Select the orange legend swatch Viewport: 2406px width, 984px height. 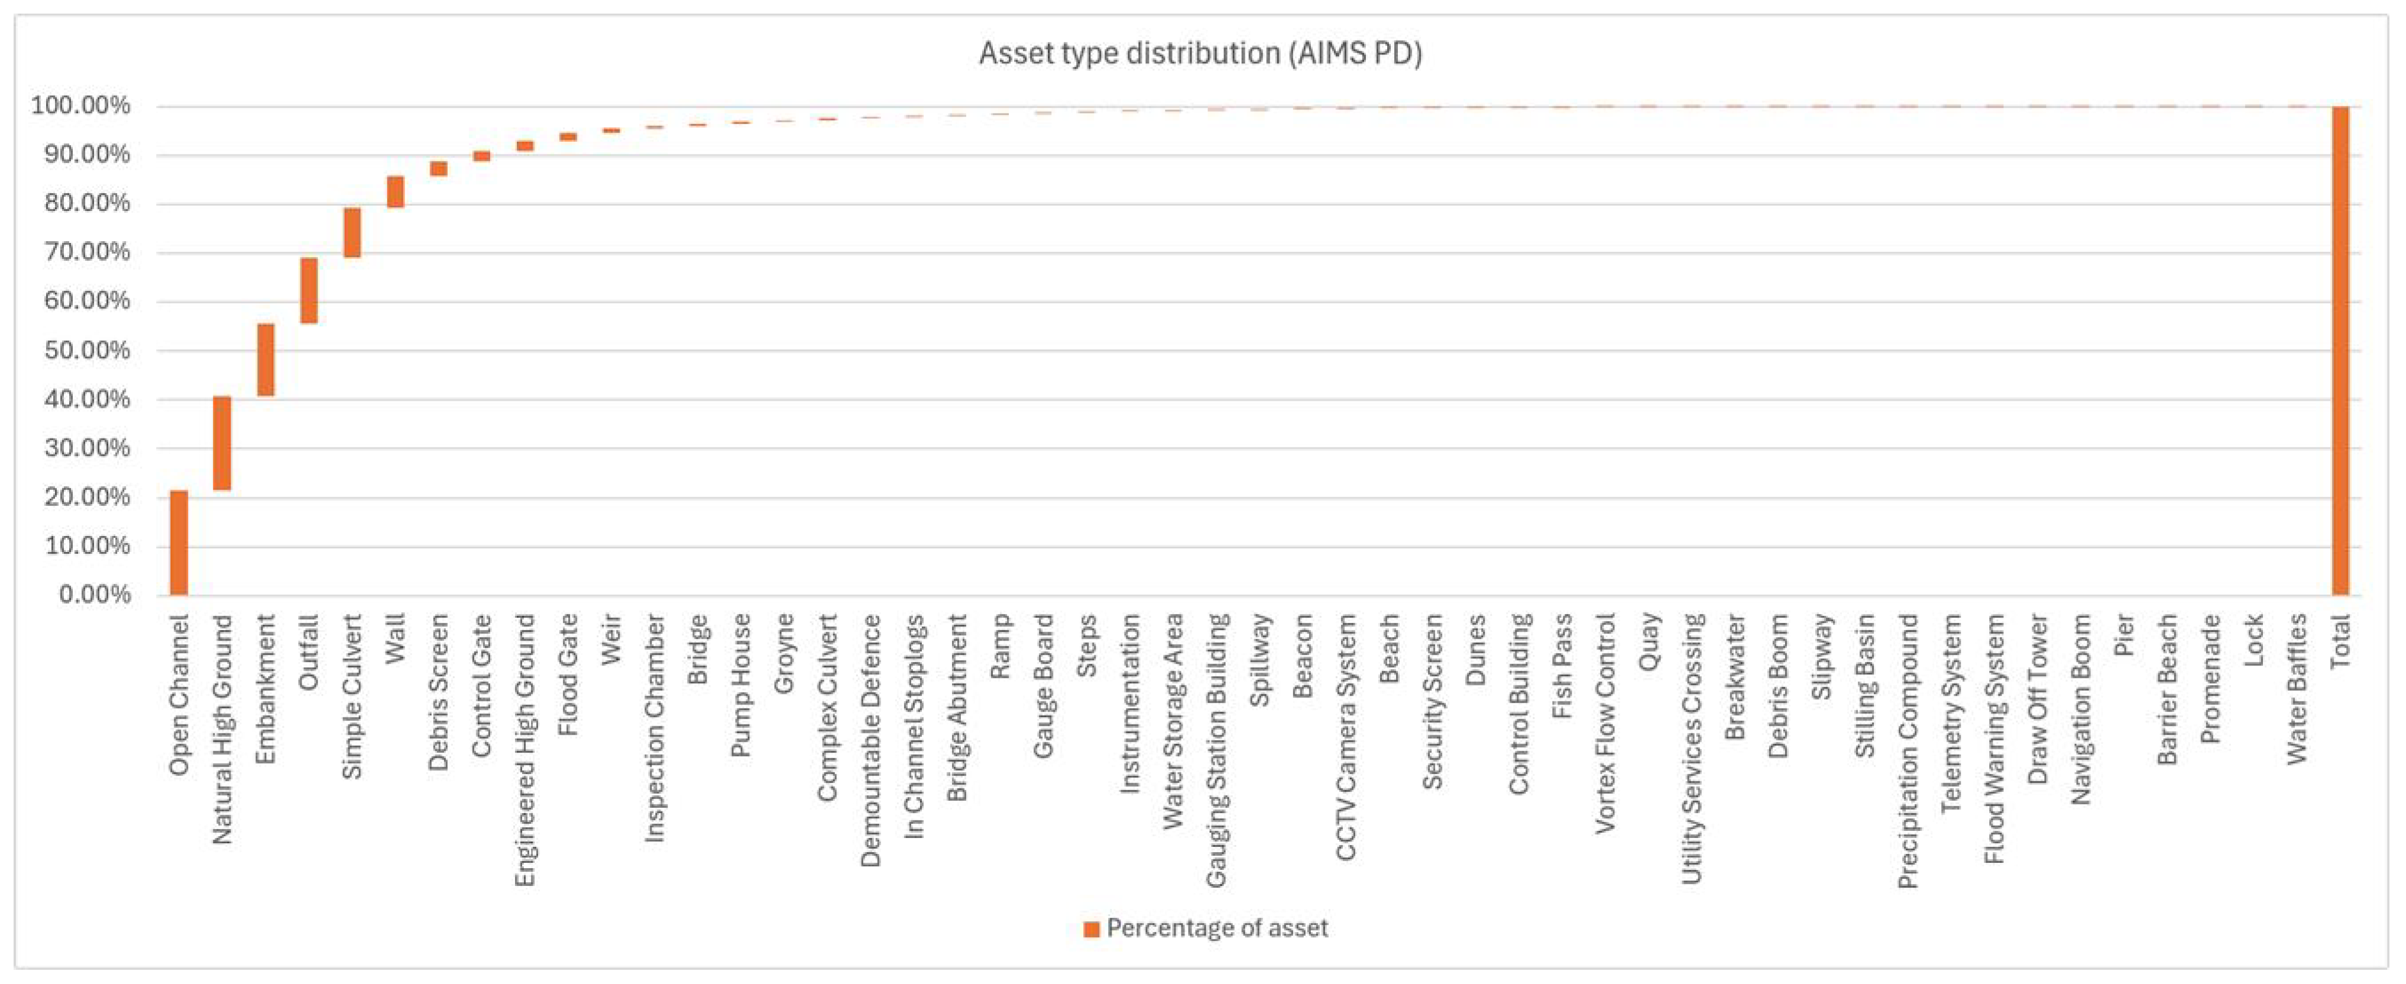pyautogui.click(x=1091, y=929)
